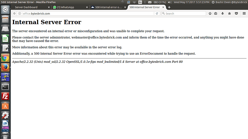Viewport: 248px width, 139px height.
Task: Open the session gear menu
Action: coord(213,2)
